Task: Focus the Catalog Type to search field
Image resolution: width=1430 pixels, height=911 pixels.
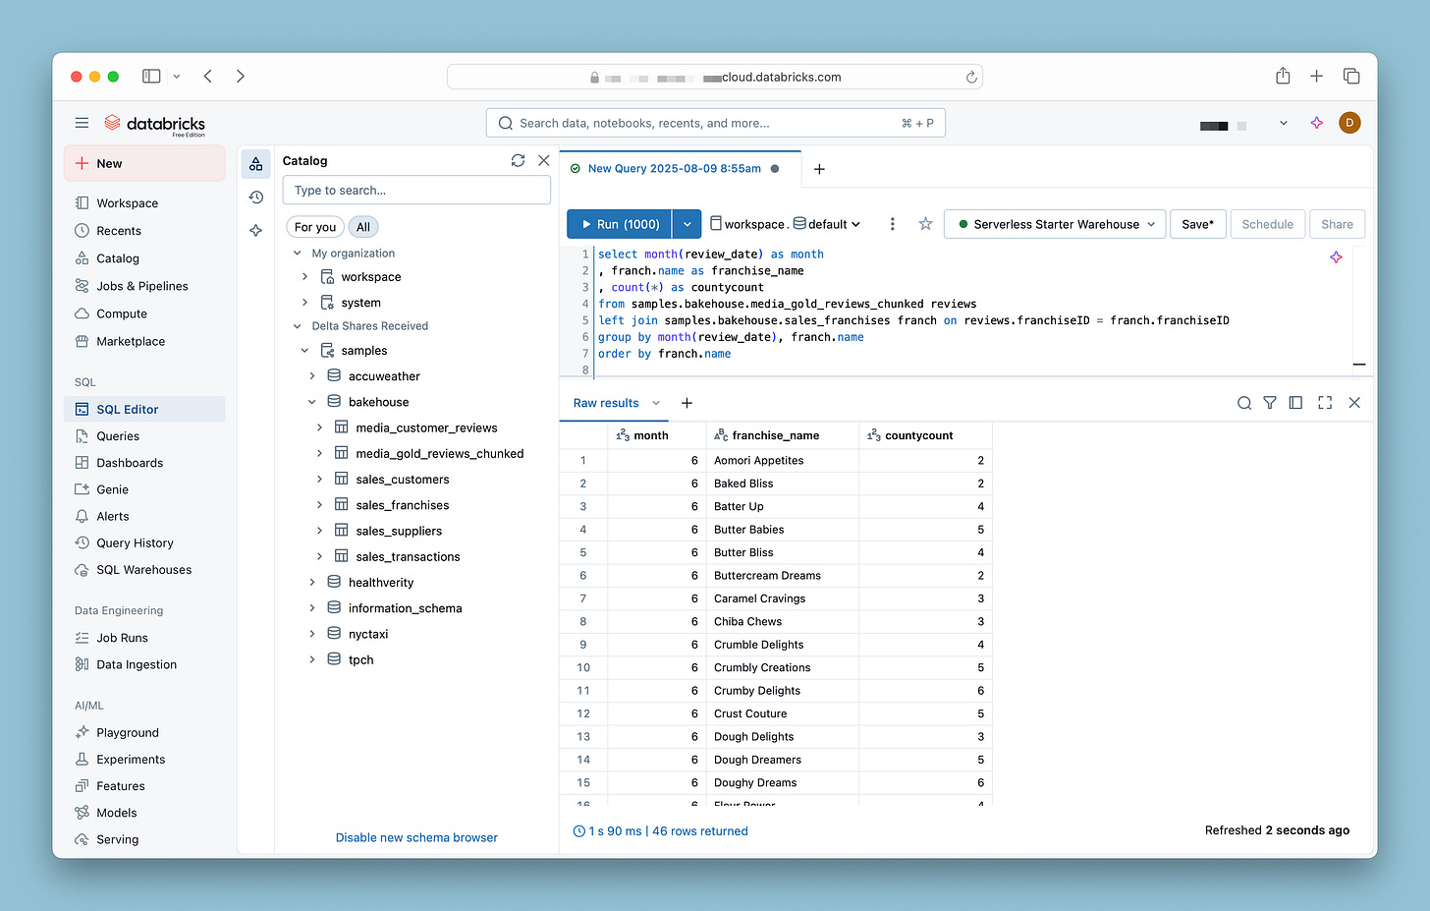Action: point(416,191)
